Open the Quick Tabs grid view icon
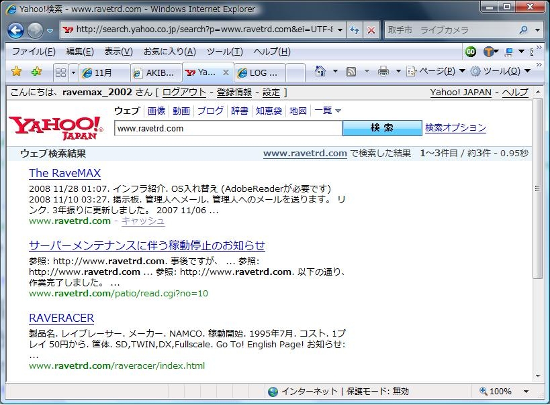This screenshot has height=405, width=550. coord(60,72)
